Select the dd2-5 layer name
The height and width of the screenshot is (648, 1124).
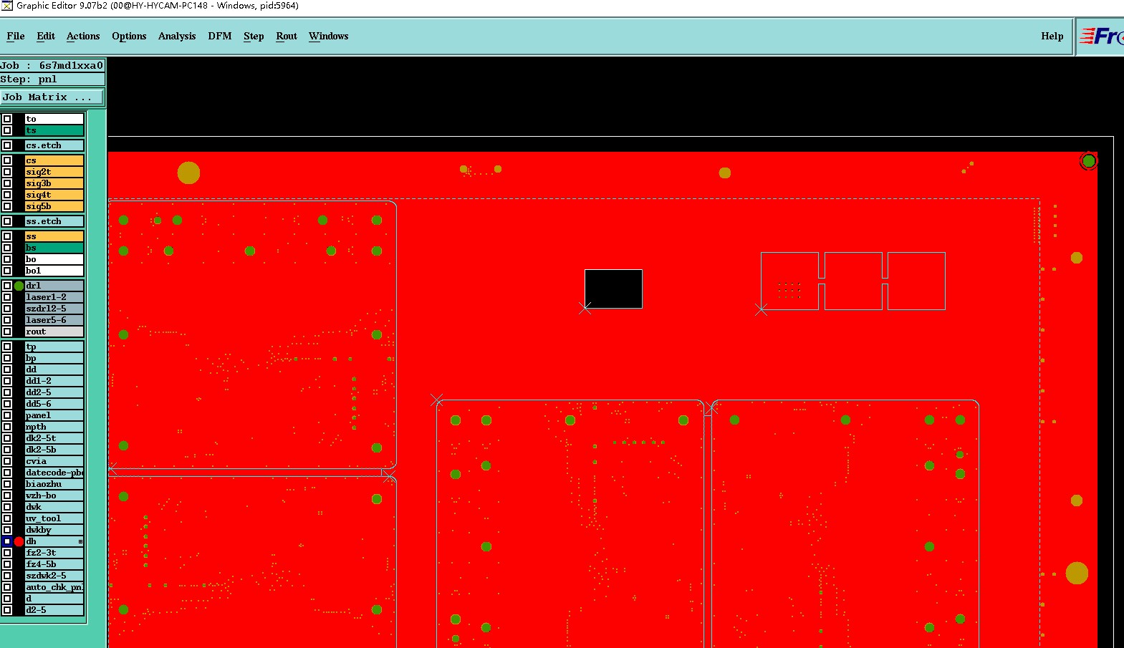[54, 392]
